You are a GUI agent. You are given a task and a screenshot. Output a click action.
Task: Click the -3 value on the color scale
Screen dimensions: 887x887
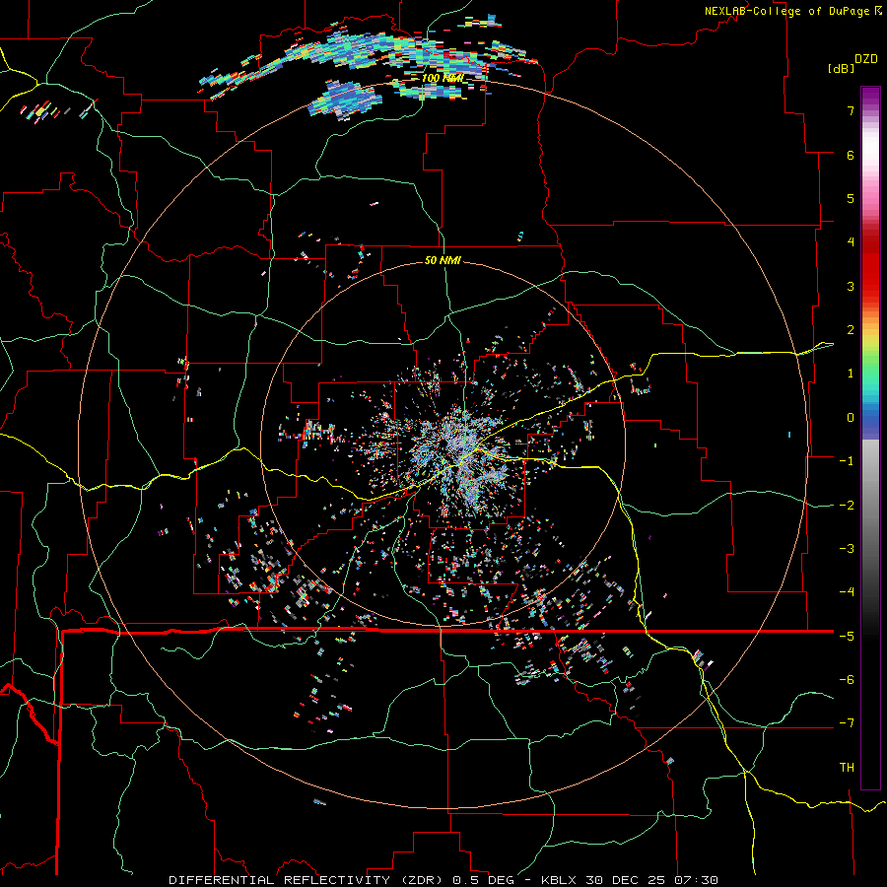tap(847, 549)
